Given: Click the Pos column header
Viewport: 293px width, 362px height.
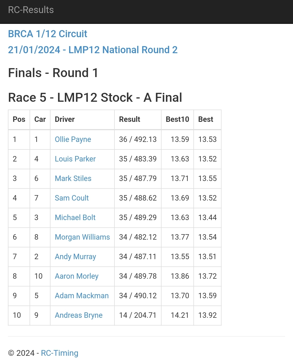Looking at the screenshot, I should click(19, 119).
